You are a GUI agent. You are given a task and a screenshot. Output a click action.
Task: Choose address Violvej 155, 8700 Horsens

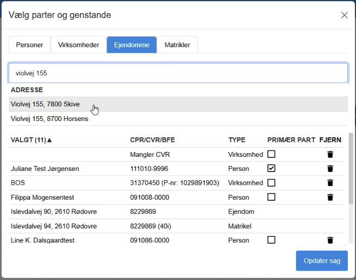tap(49, 119)
